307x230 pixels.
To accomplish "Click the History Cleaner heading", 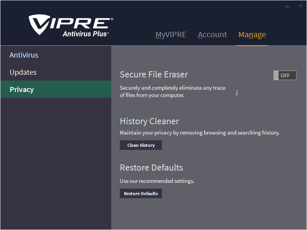I will pos(149,121).
